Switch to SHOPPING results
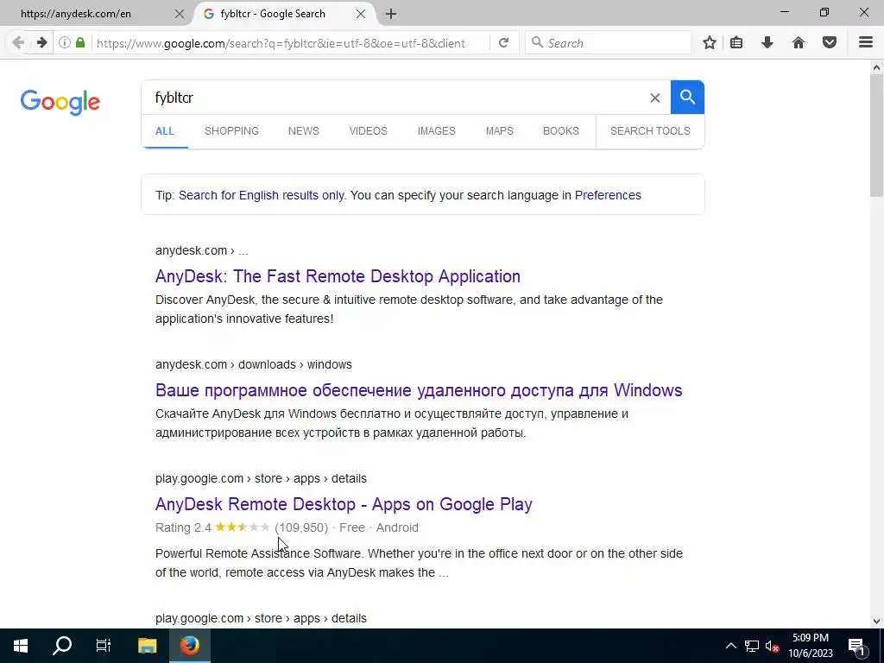 pos(231,131)
